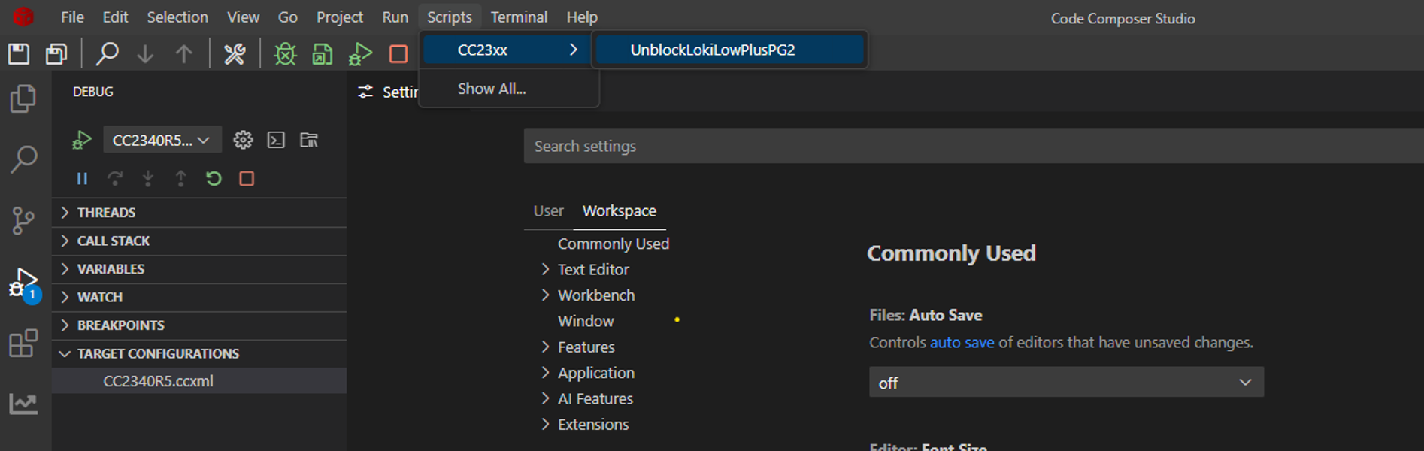The image size is (1424, 451).
Task: Open the Source Control view
Action: (x=23, y=220)
